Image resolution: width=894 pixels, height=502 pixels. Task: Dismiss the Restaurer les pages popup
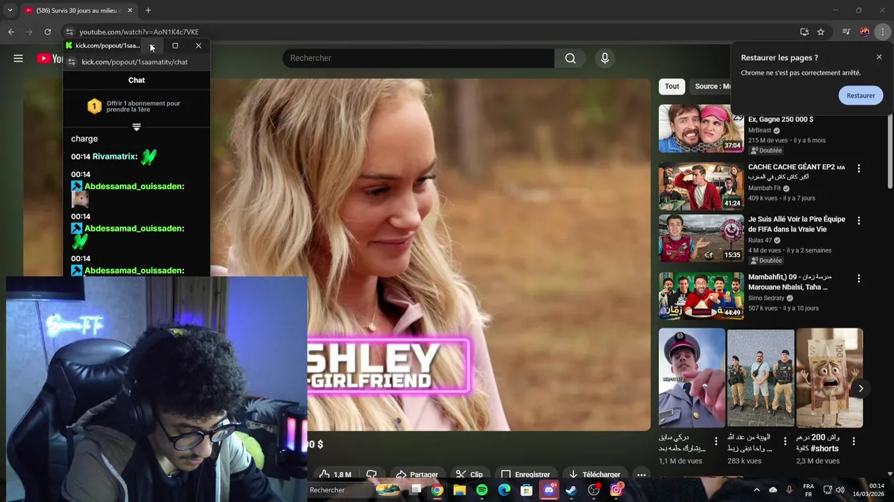pyautogui.click(x=879, y=57)
